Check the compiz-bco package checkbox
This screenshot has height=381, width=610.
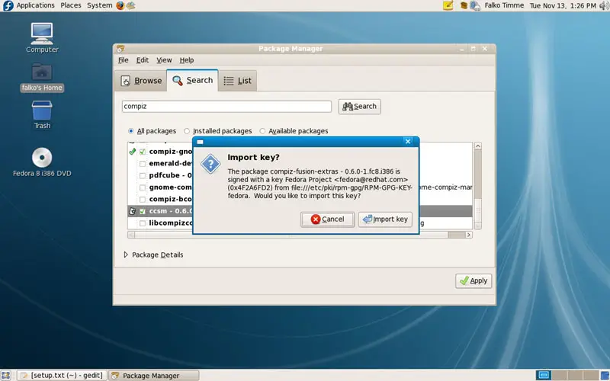[x=143, y=200]
